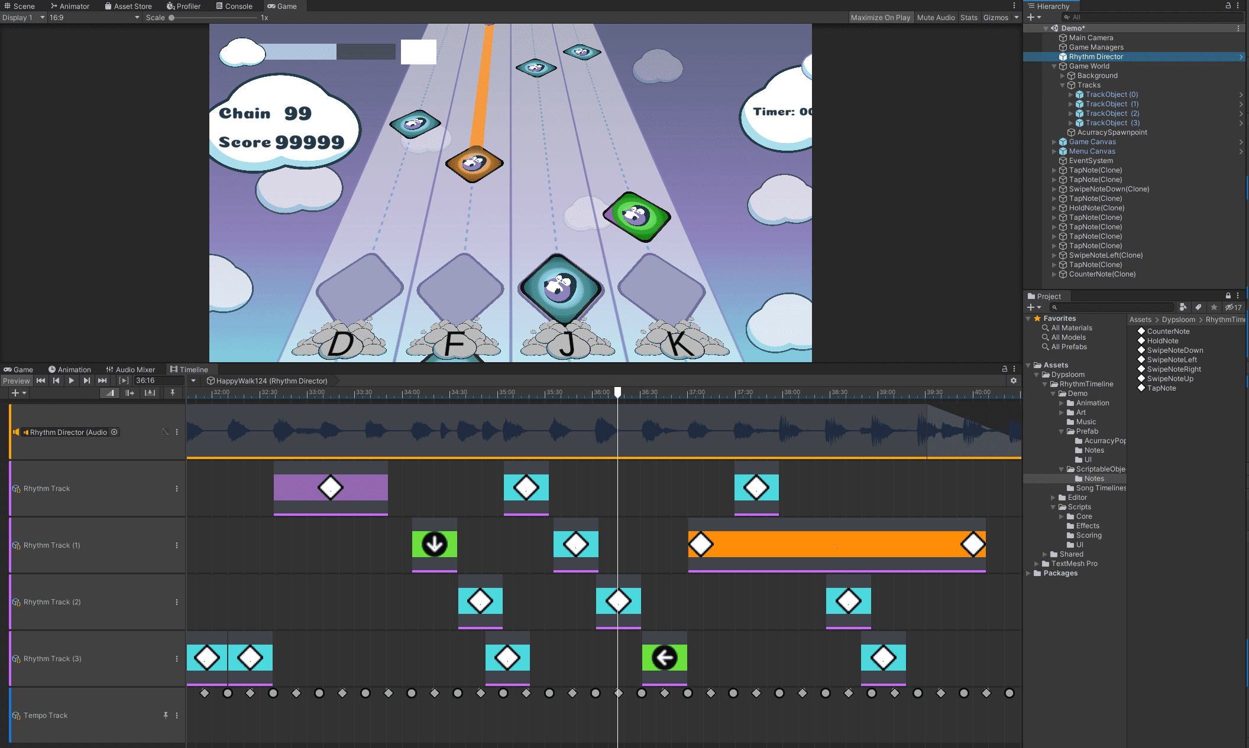Open the 16:9 aspect ratio dropdown
The width and height of the screenshot is (1249, 748).
pos(95,18)
